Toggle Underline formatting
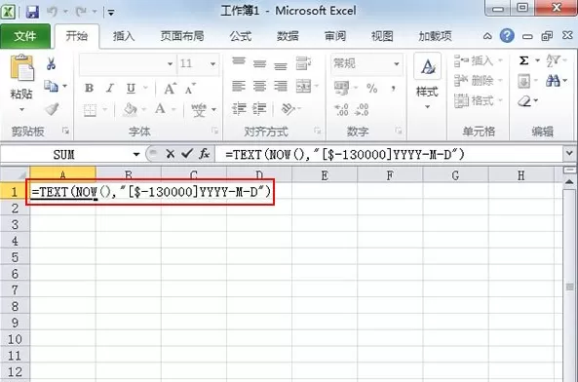 (x=131, y=88)
